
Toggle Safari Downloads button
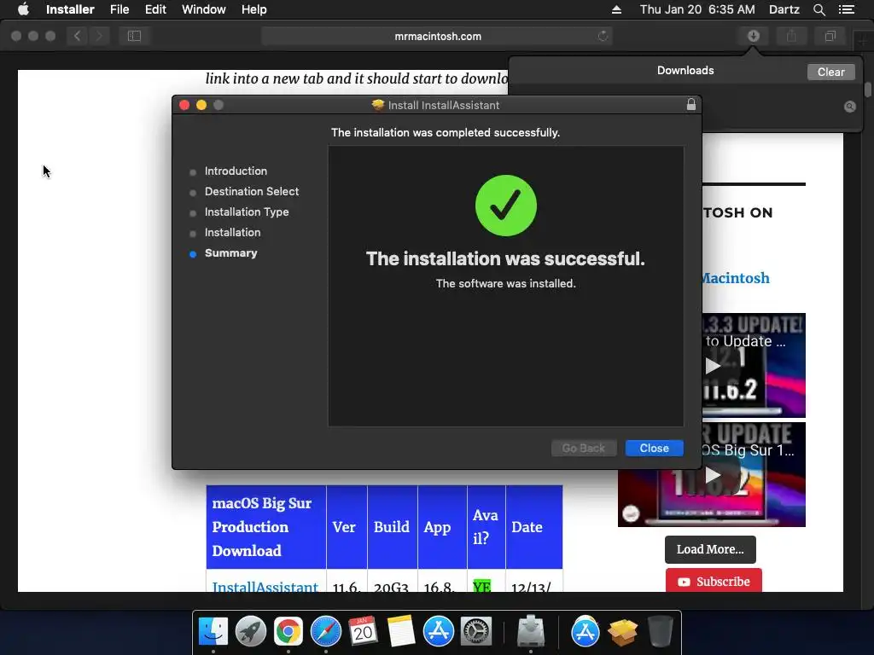click(753, 36)
